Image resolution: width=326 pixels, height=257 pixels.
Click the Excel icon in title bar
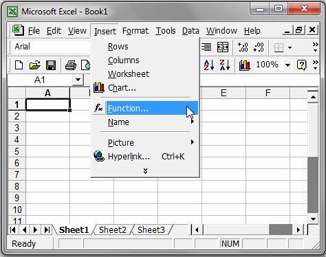coord(12,11)
